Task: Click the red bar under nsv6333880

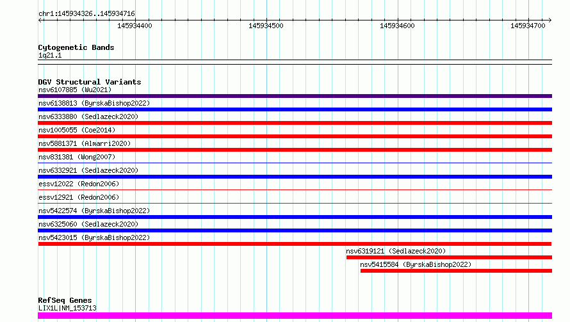Action: [x=295, y=123]
